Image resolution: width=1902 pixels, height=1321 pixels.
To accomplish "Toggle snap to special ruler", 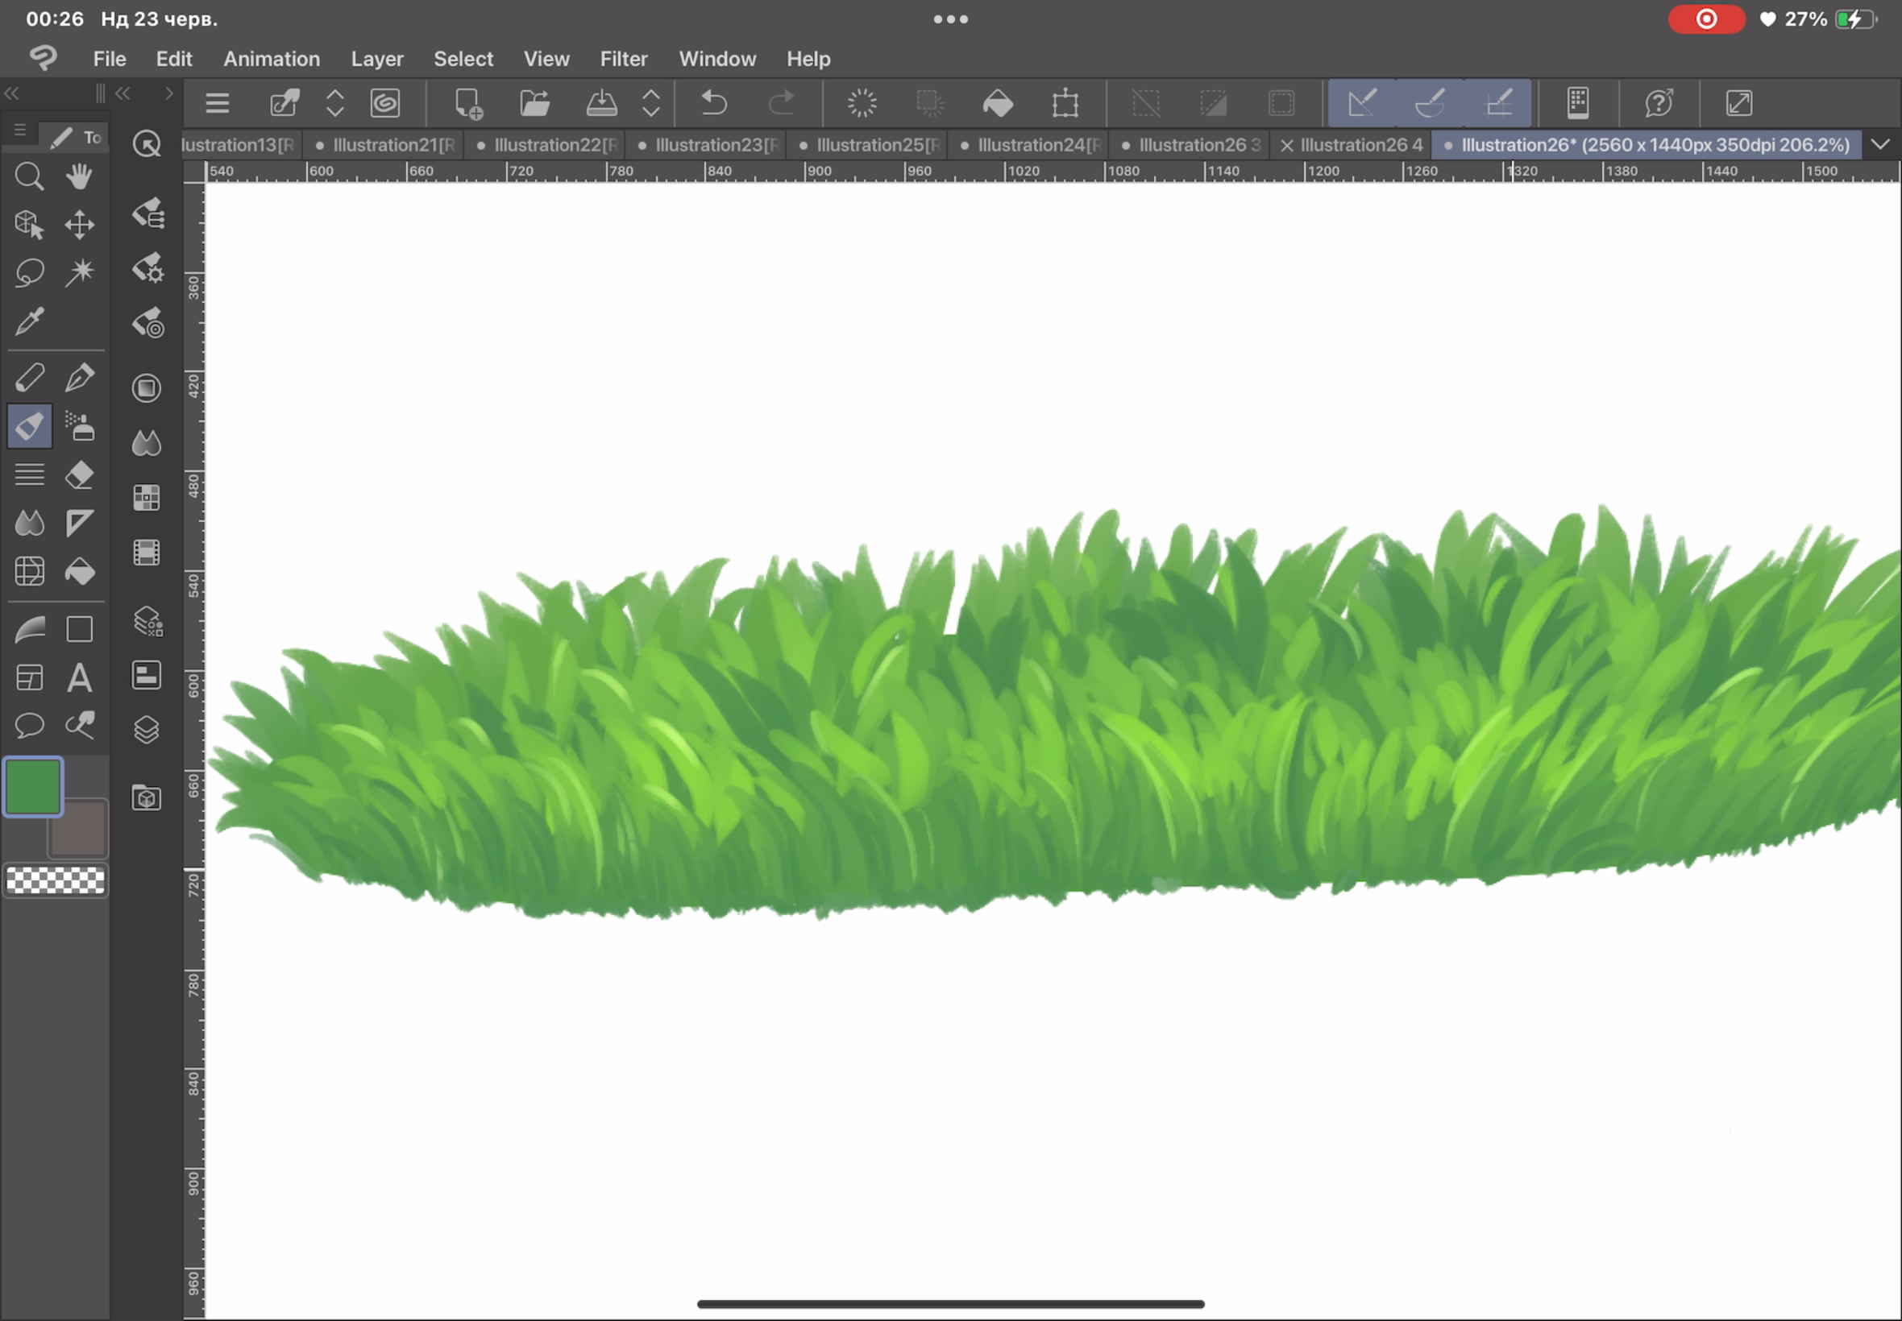I will 1430,103.
